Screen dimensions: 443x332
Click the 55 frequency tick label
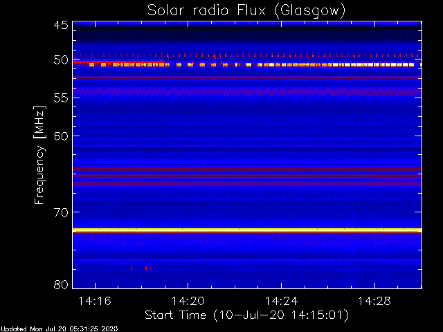[62, 98]
